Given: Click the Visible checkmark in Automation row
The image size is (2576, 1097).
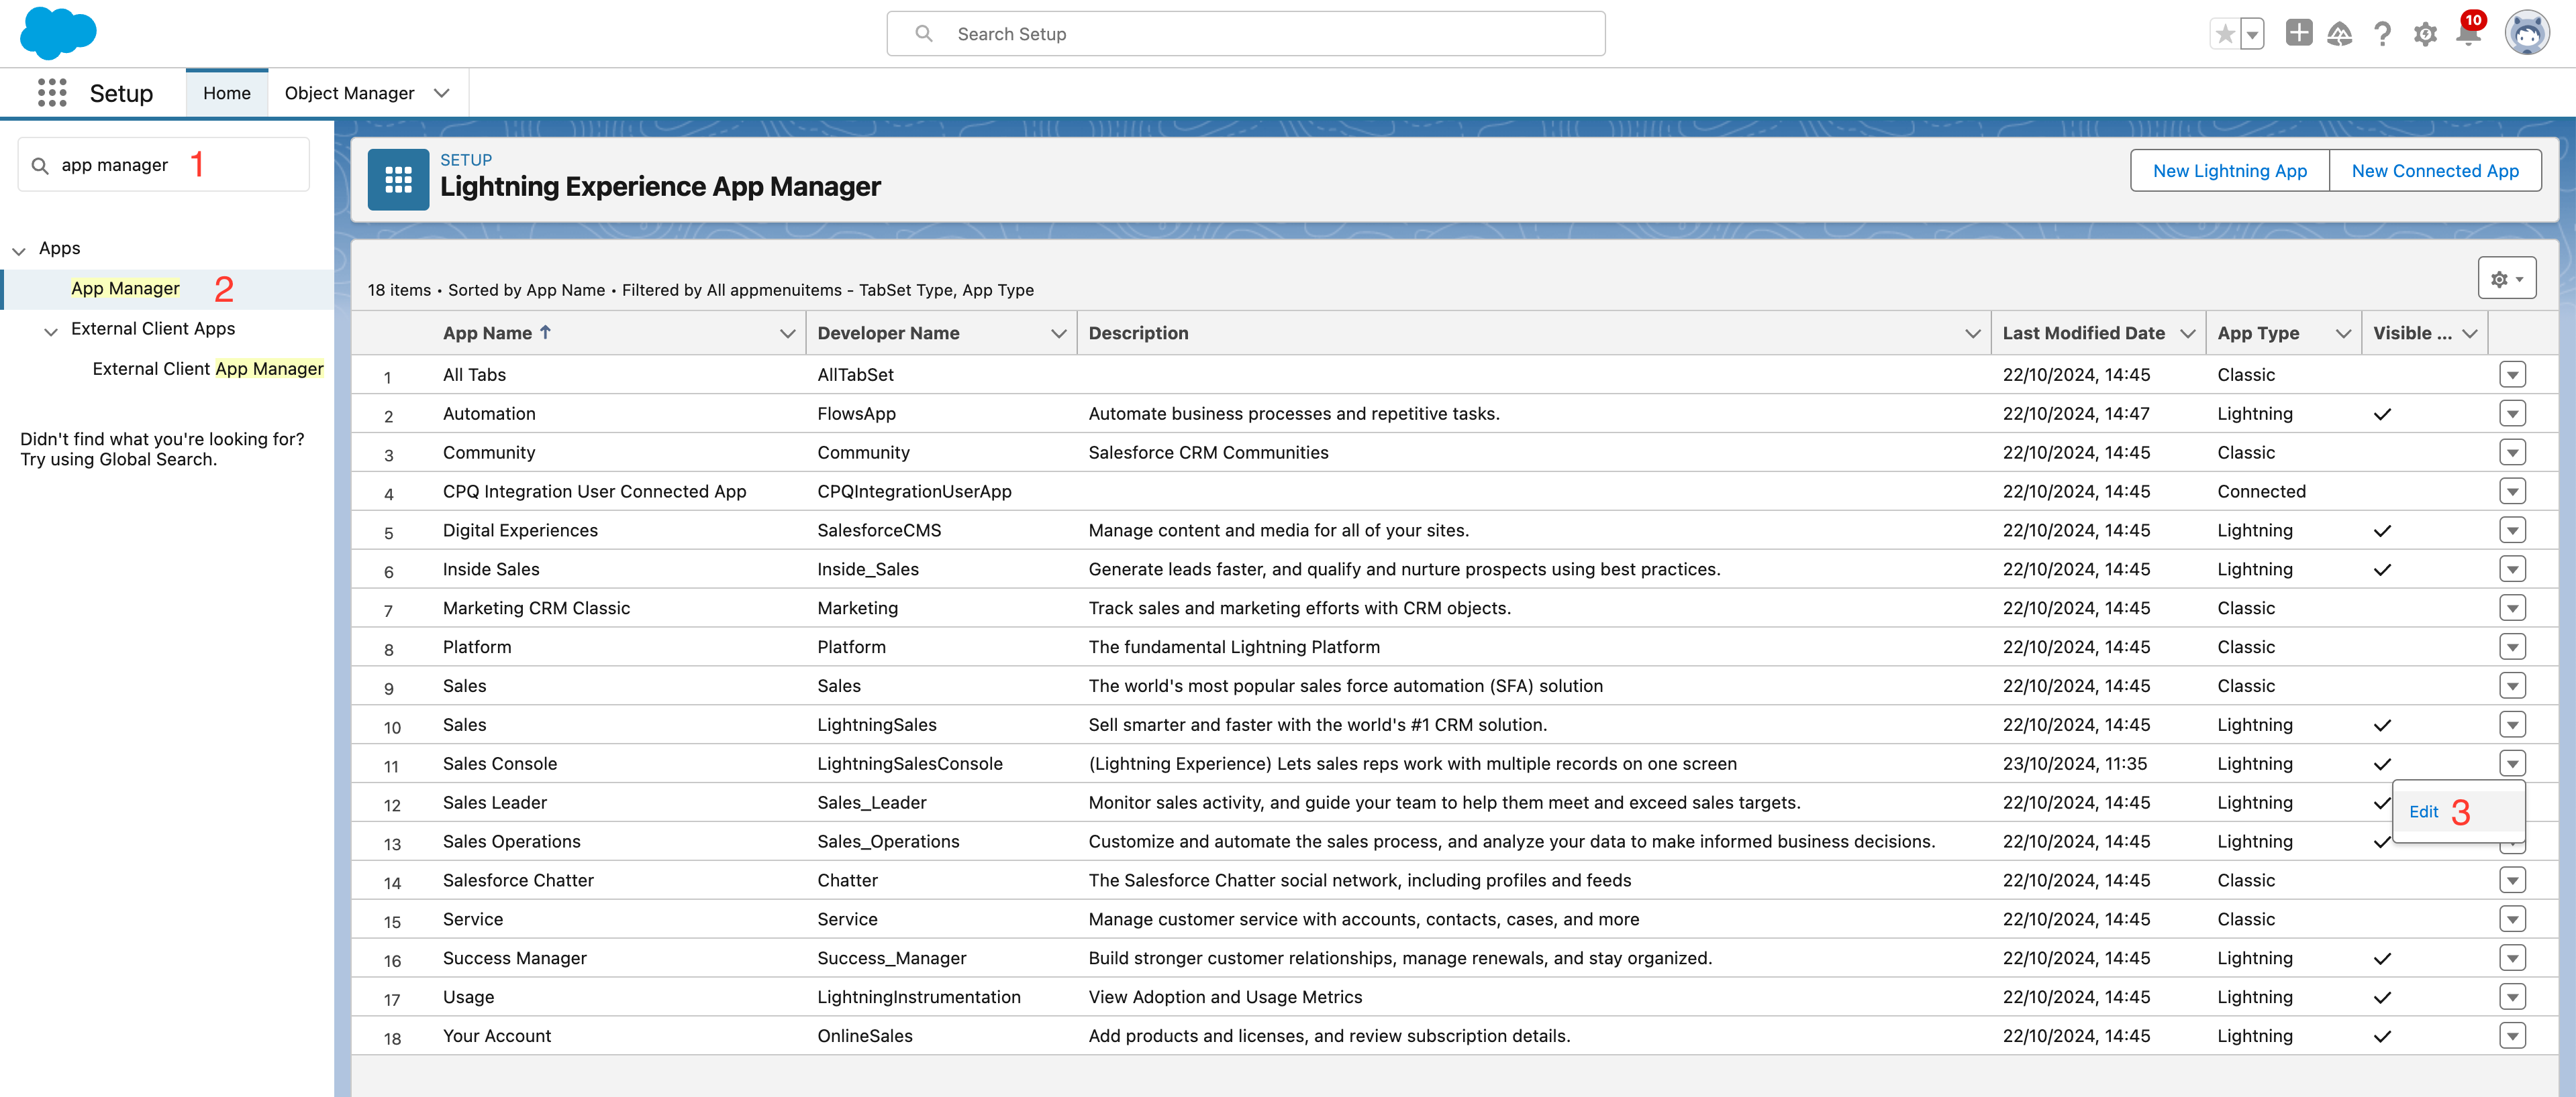Looking at the screenshot, I should [2382, 414].
